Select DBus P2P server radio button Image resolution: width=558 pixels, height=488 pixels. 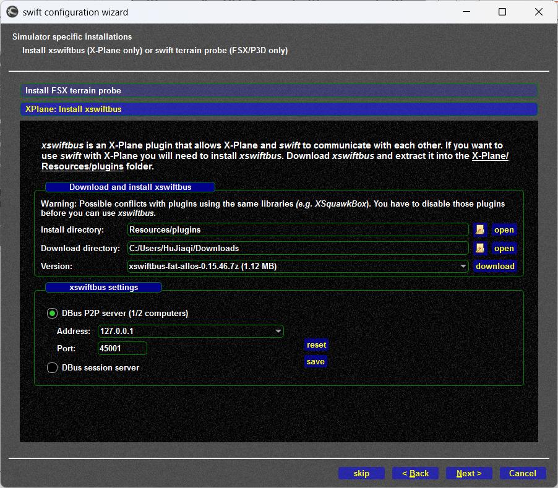click(x=53, y=314)
